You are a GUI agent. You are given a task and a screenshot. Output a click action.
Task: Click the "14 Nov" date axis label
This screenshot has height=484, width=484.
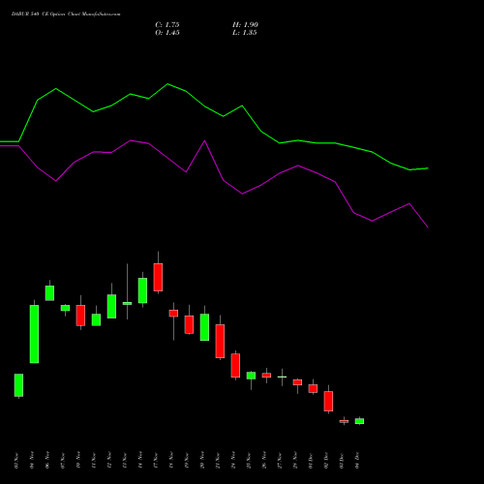(x=140, y=461)
